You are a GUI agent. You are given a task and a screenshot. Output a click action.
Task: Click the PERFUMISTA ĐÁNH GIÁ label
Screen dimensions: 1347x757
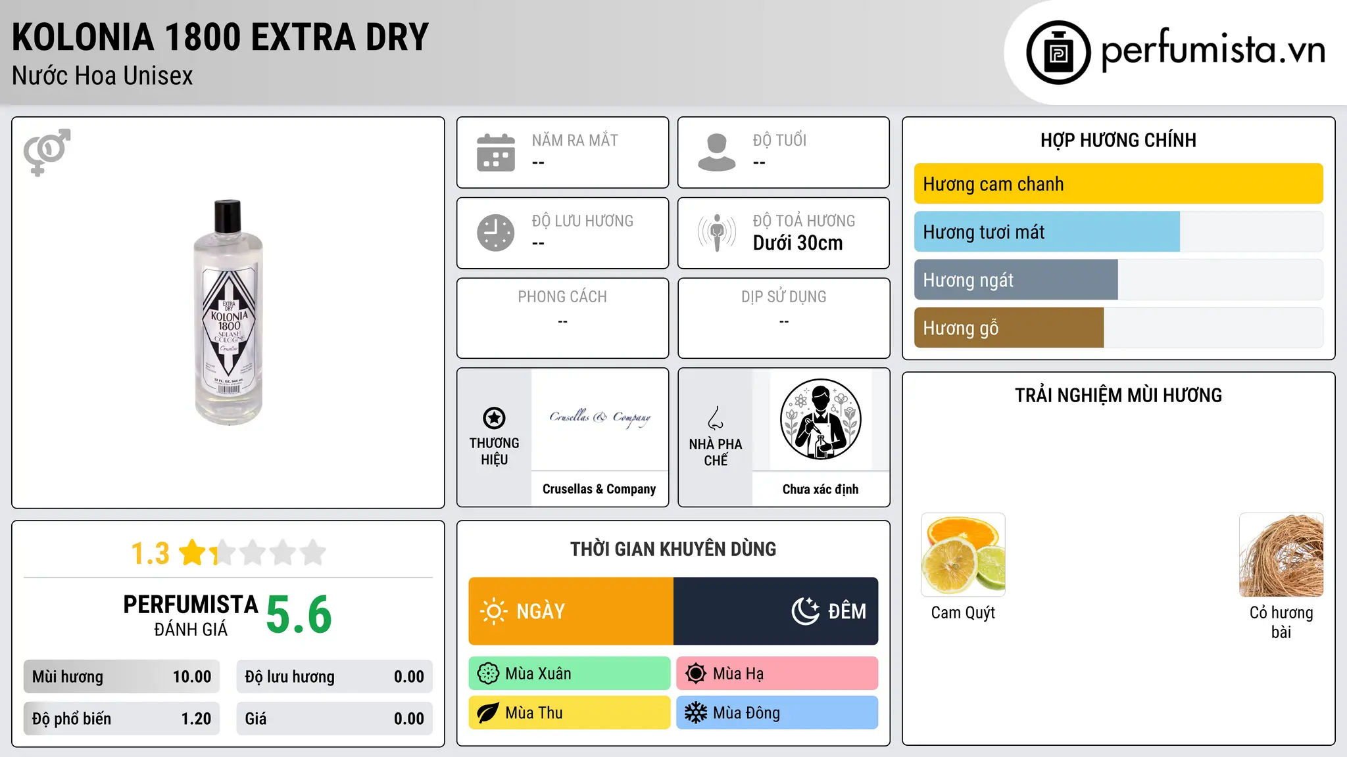pos(191,615)
